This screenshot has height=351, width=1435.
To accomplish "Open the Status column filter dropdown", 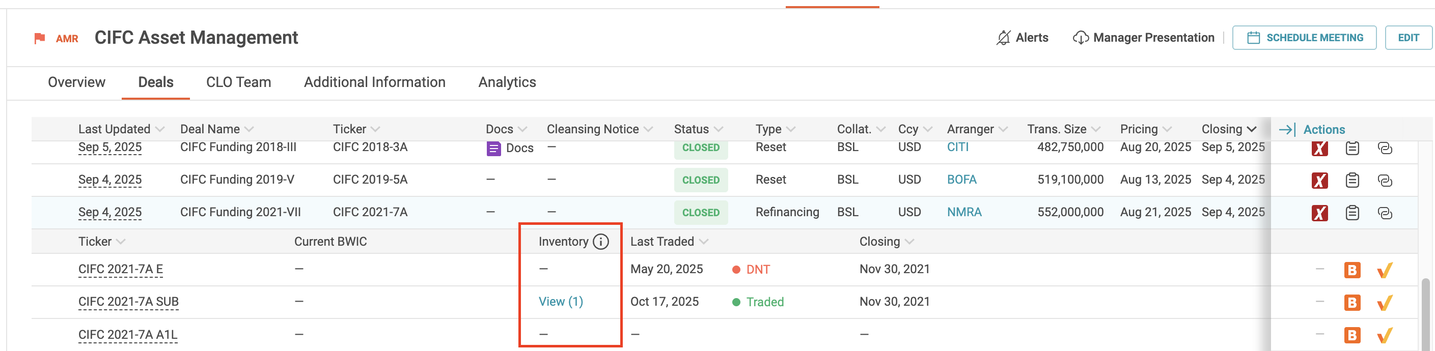I will point(719,130).
